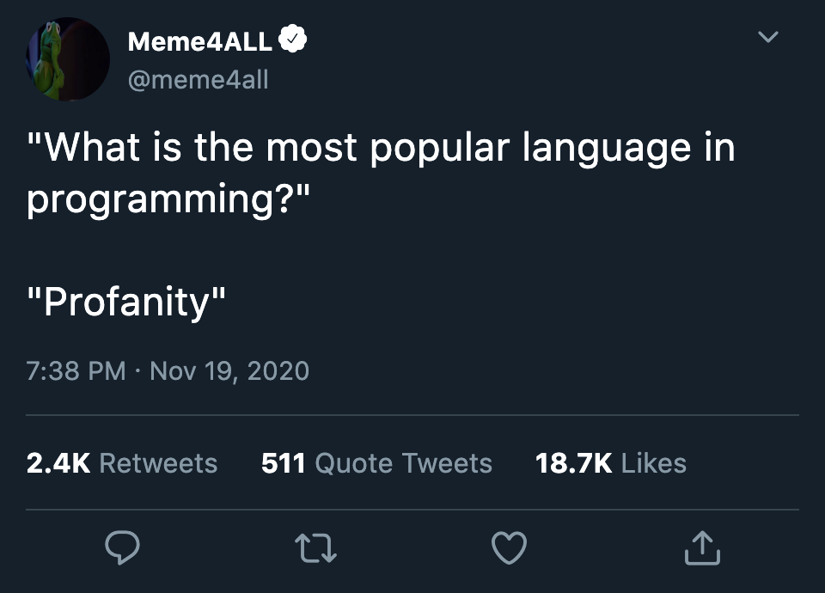Click the 7:38 PM timestamp
This screenshot has height=593, width=825.
(x=76, y=370)
